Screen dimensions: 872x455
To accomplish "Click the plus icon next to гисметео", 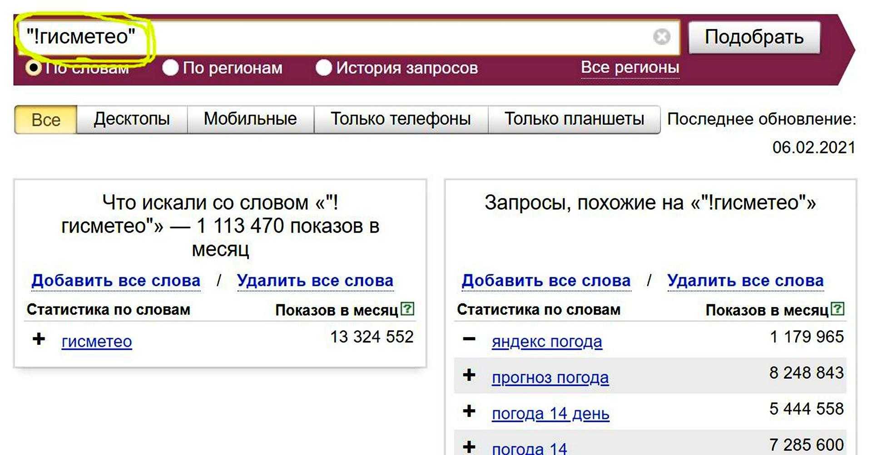I will tap(39, 339).
